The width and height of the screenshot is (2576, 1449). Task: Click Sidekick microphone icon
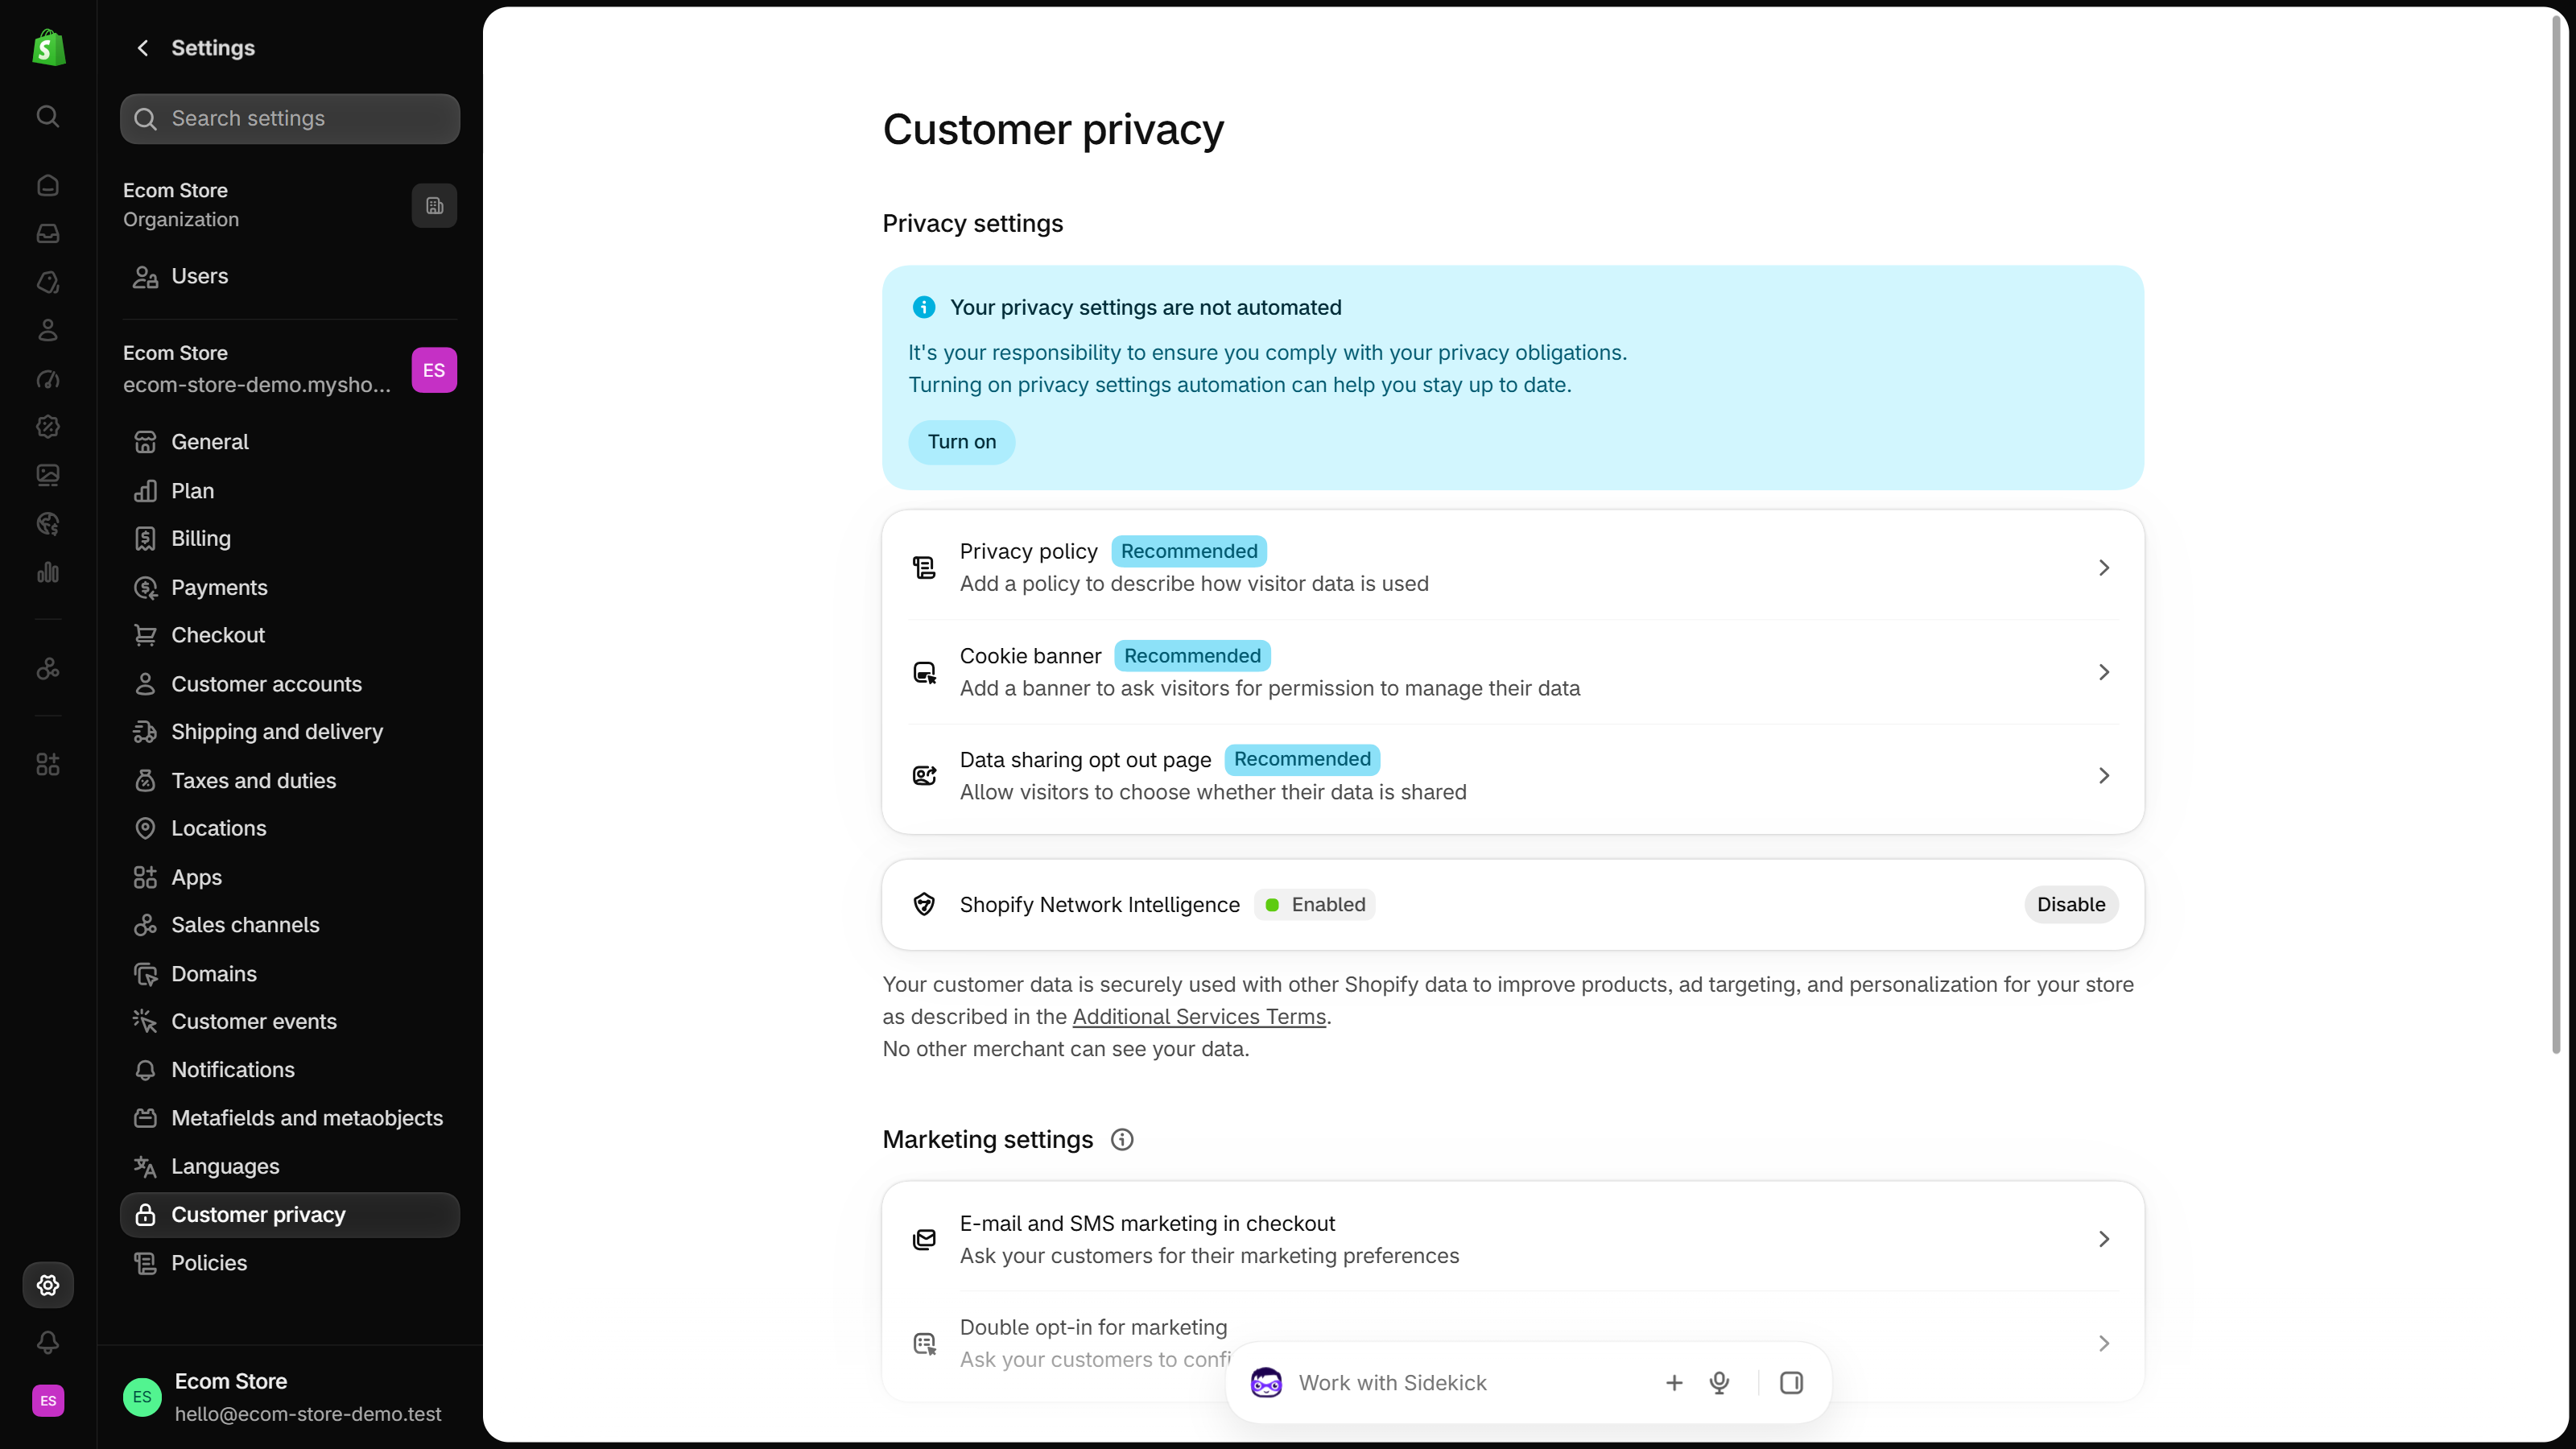[1719, 1383]
